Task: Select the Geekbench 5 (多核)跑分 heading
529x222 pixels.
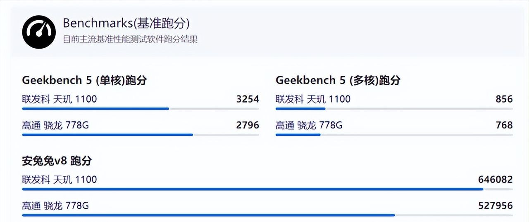Action: 338,80
